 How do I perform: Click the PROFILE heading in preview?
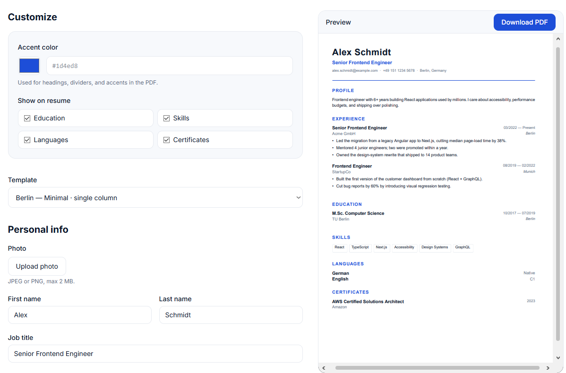[x=343, y=91]
